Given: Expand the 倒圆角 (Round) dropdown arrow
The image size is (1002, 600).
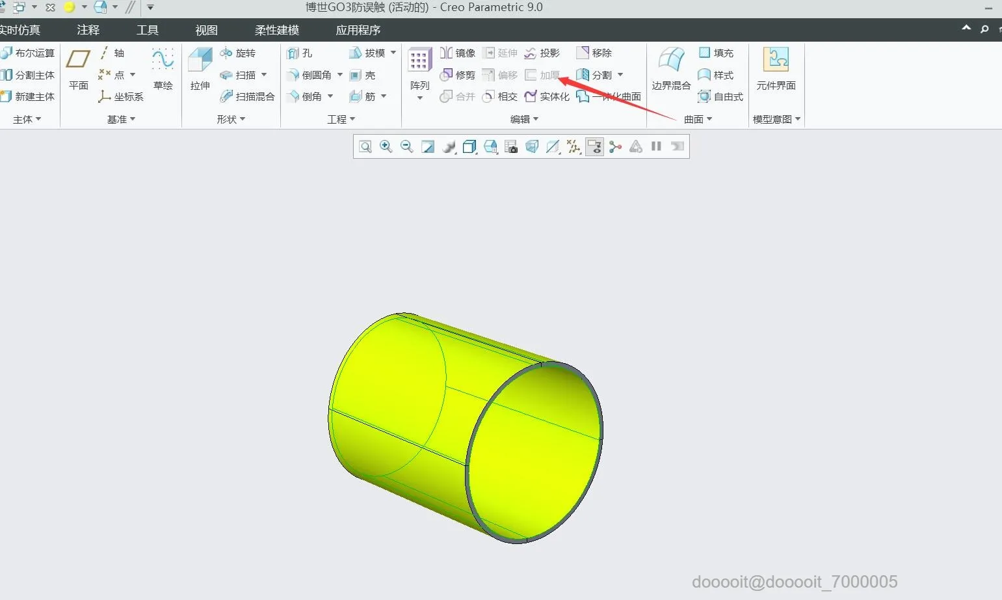Looking at the screenshot, I should [x=339, y=75].
